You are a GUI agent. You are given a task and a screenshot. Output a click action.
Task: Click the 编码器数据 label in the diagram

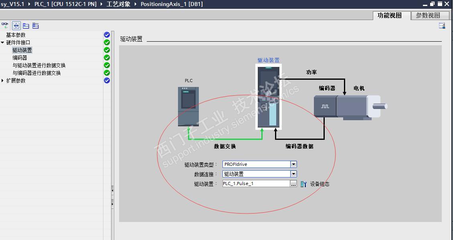299,146
